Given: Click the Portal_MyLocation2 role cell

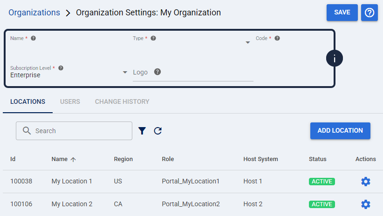Looking at the screenshot, I should 191,204.
